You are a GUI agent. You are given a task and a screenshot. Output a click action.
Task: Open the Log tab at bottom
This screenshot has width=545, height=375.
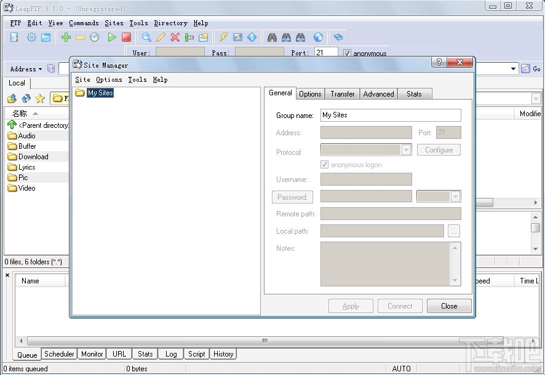pos(170,354)
